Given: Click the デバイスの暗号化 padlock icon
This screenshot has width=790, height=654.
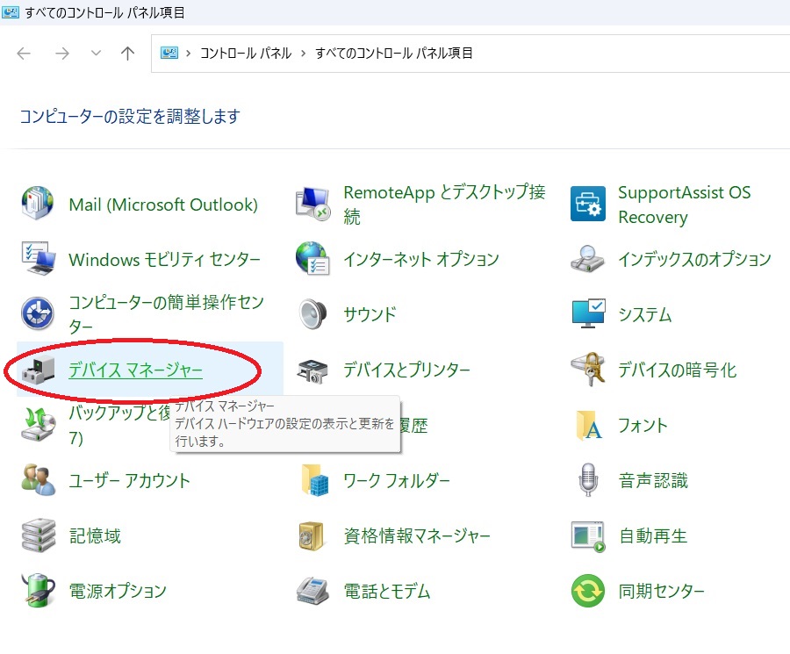Looking at the screenshot, I should tap(588, 370).
